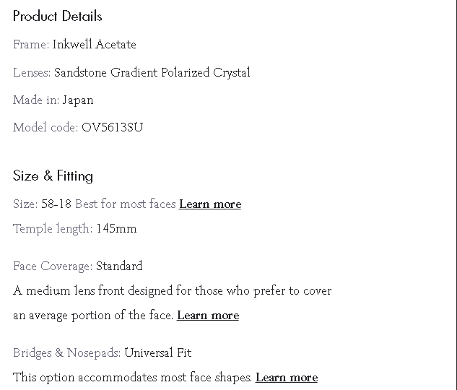Click the Universal Fit value
The image size is (457, 390).
pyautogui.click(x=158, y=353)
